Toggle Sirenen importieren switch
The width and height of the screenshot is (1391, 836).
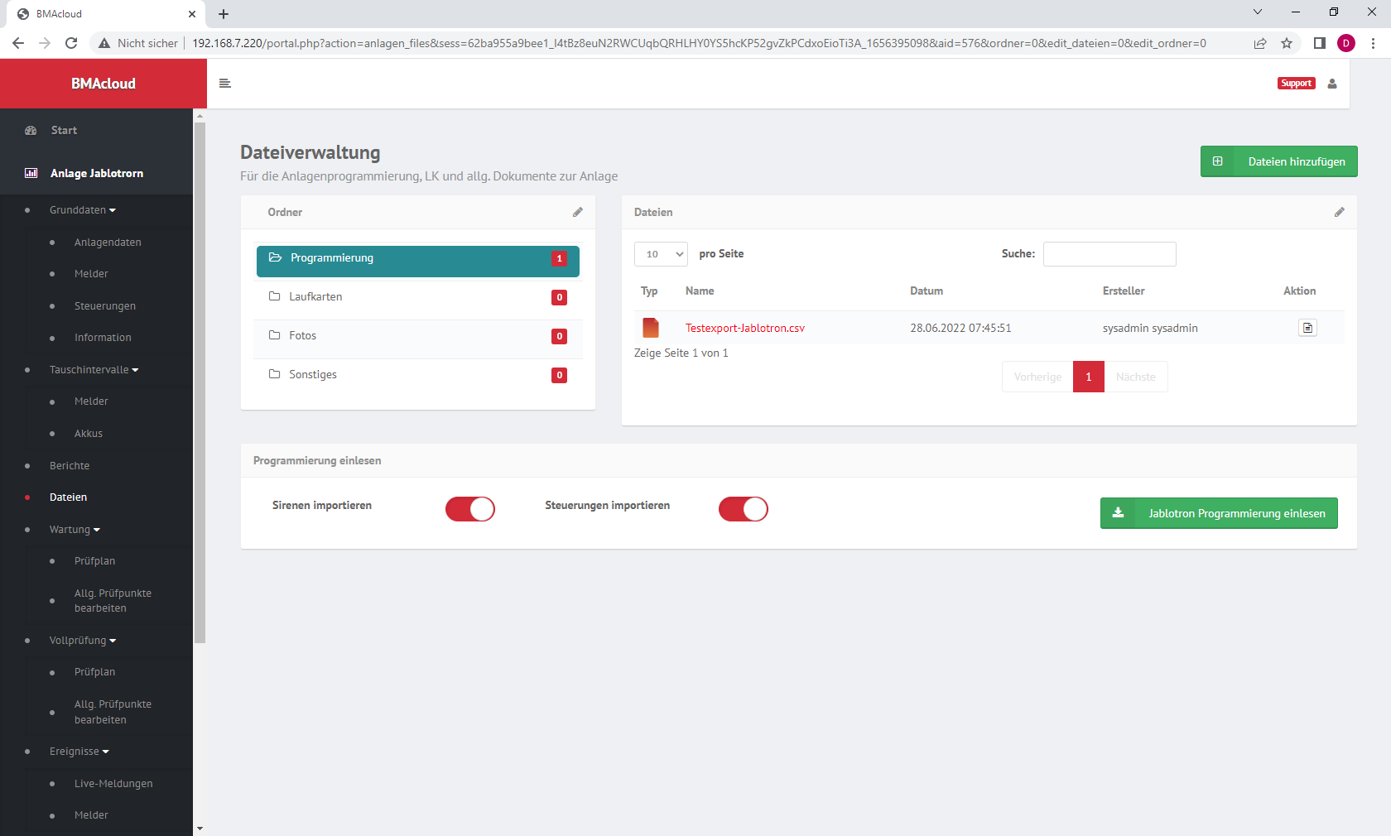coord(470,509)
